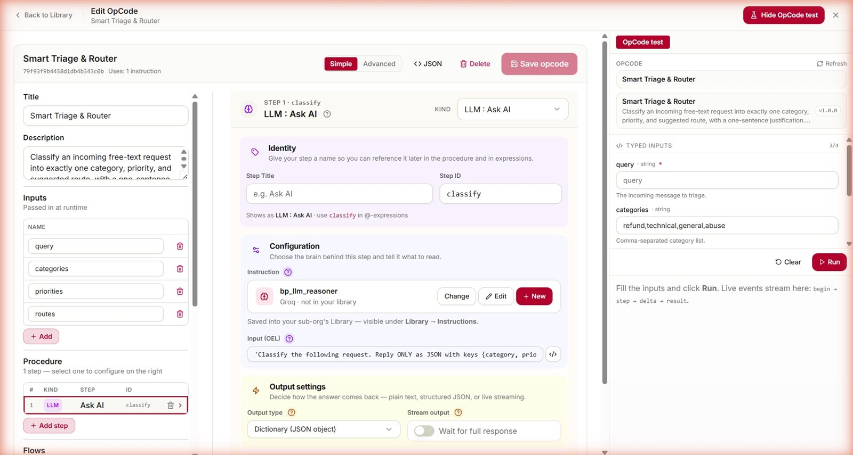
Task: Click the priorities input name field
Action: (x=95, y=292)
